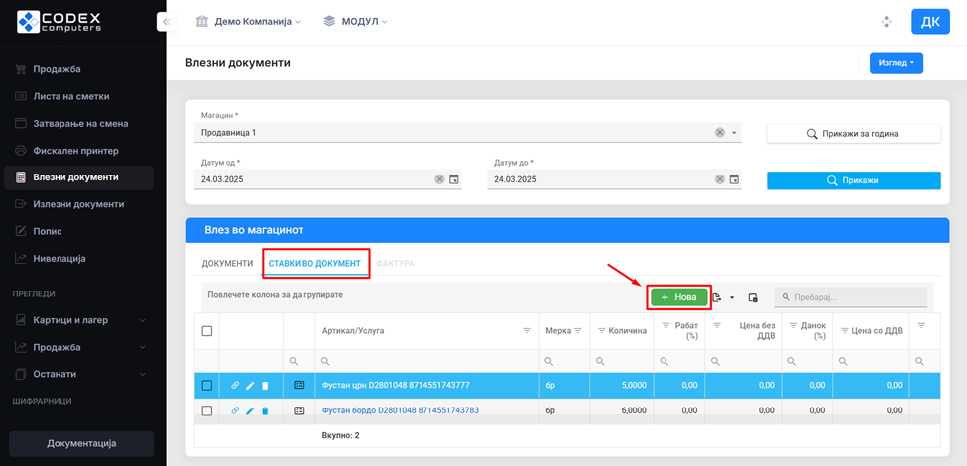Tick the checkbox for the Фустан бордо row
967x466 pixels.
(x=207, y=410)
